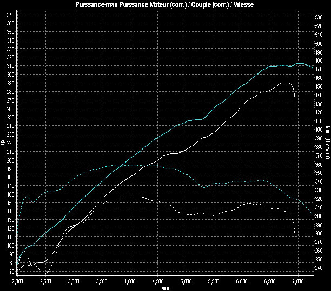Viewport: 331px width, 291px height.
Task: Pick the 5,500 RPM axis tick label
Action: [215, 281]
